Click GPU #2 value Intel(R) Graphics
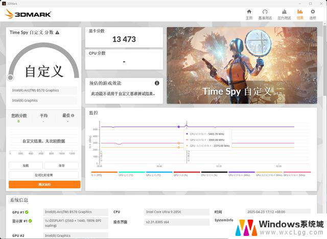 tap(76, 235)
